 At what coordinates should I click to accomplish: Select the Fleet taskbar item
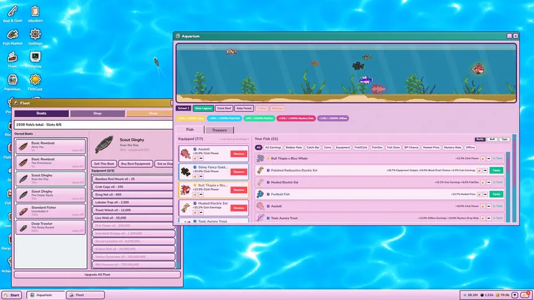click(x=86, y=295)
